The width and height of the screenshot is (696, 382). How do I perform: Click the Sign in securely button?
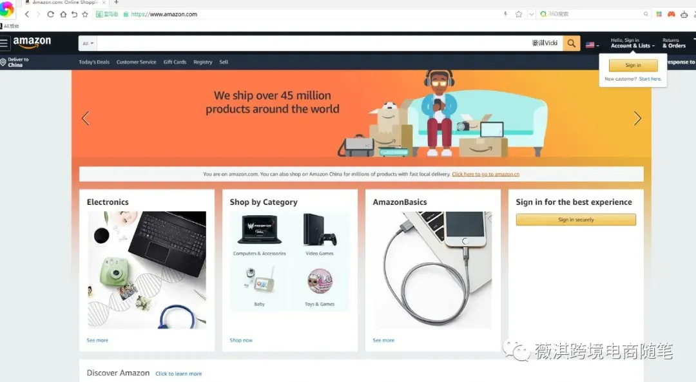click(x=575, y=220)
